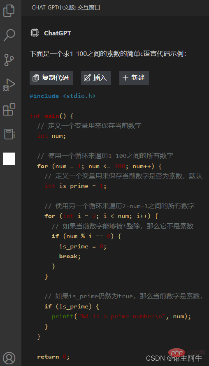Select the white square ChatGPT activity icon
Image resolution: width=209 pixels, height=366 pixels.
pos(9,159)
